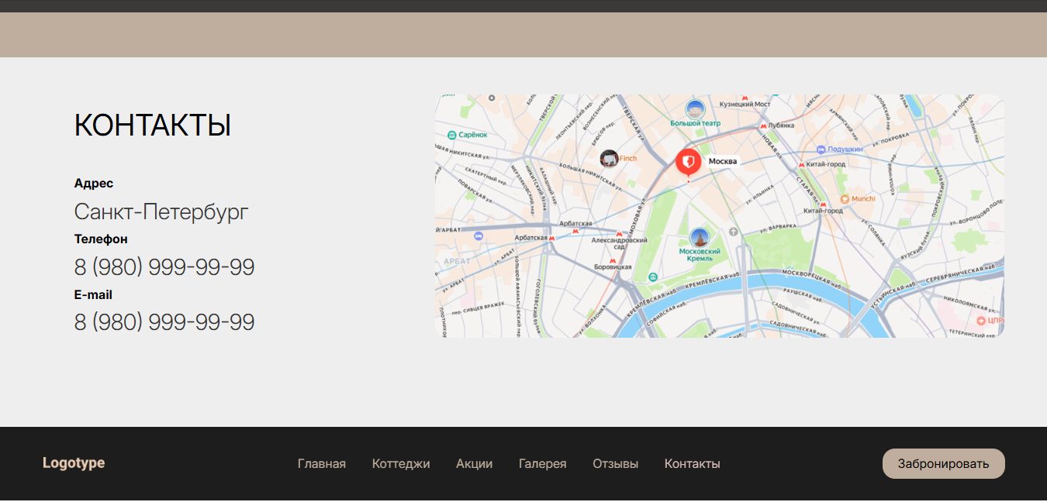Open the Отзывы footer link
This screenshot has height=502, width=1047.
coord(615,464)
